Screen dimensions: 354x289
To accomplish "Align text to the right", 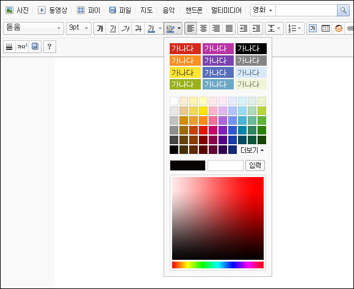I will tap(216, 29).
